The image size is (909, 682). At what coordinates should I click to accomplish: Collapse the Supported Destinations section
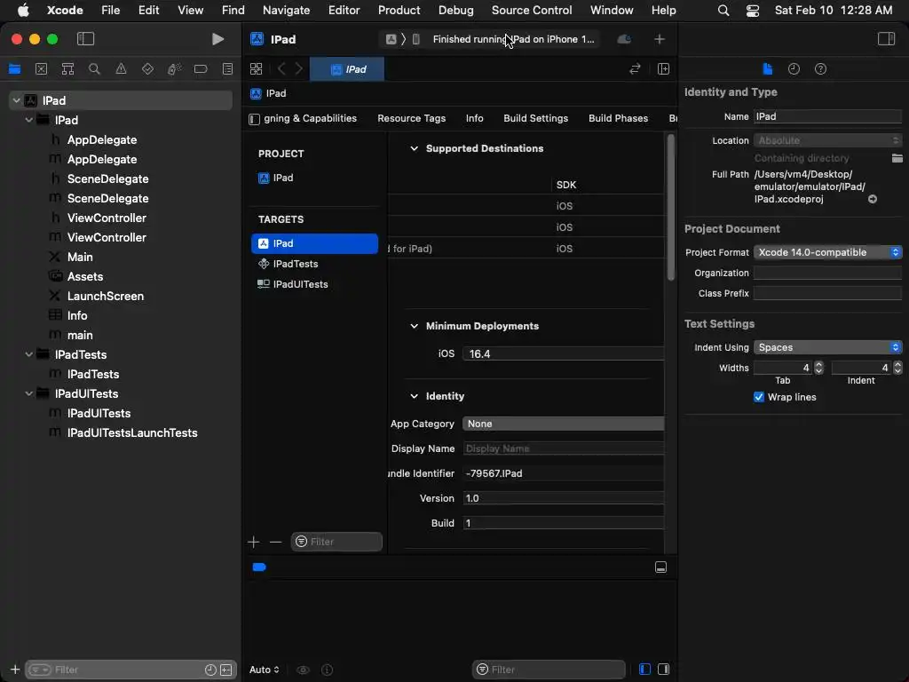click(x=414, y=148)
